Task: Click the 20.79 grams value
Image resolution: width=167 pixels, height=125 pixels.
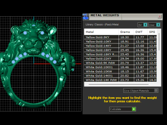Action: point(125,63)
